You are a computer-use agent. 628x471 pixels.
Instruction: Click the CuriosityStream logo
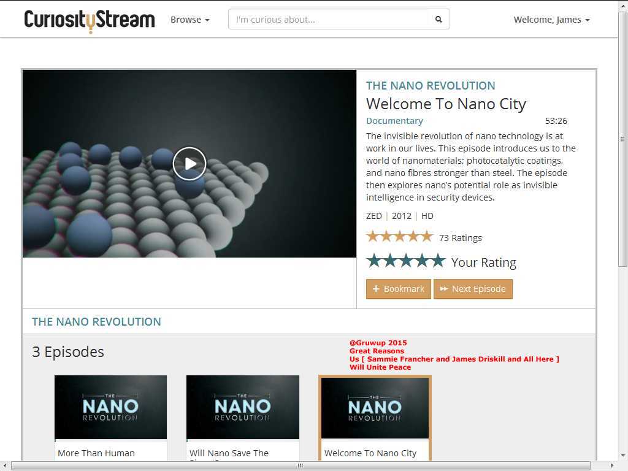point(90,20)
